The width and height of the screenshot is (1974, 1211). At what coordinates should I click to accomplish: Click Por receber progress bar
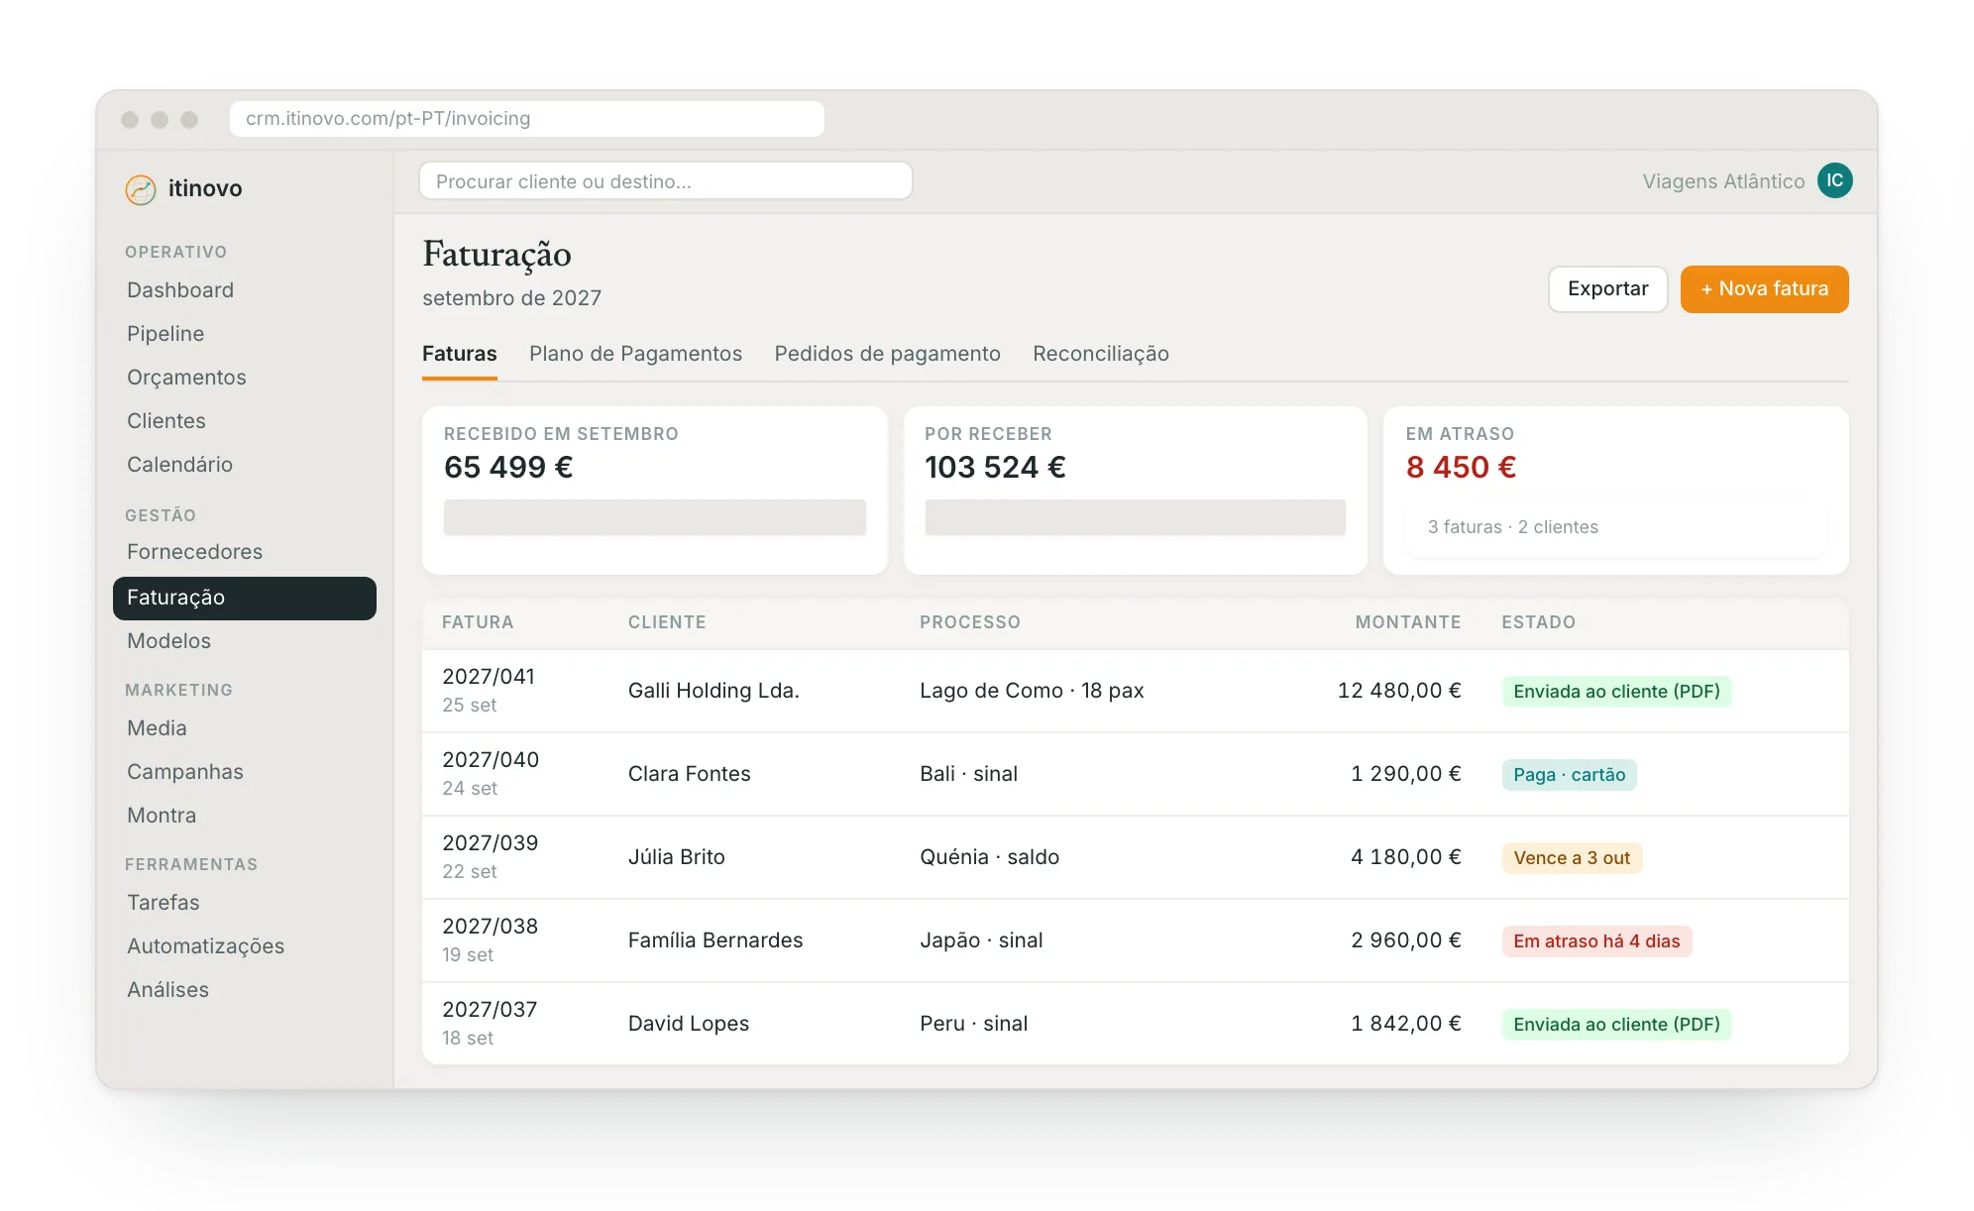[1135, 517]
